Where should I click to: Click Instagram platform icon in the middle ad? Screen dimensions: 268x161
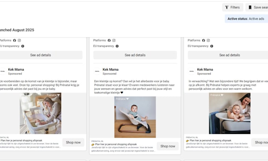[x=114, y=41]
